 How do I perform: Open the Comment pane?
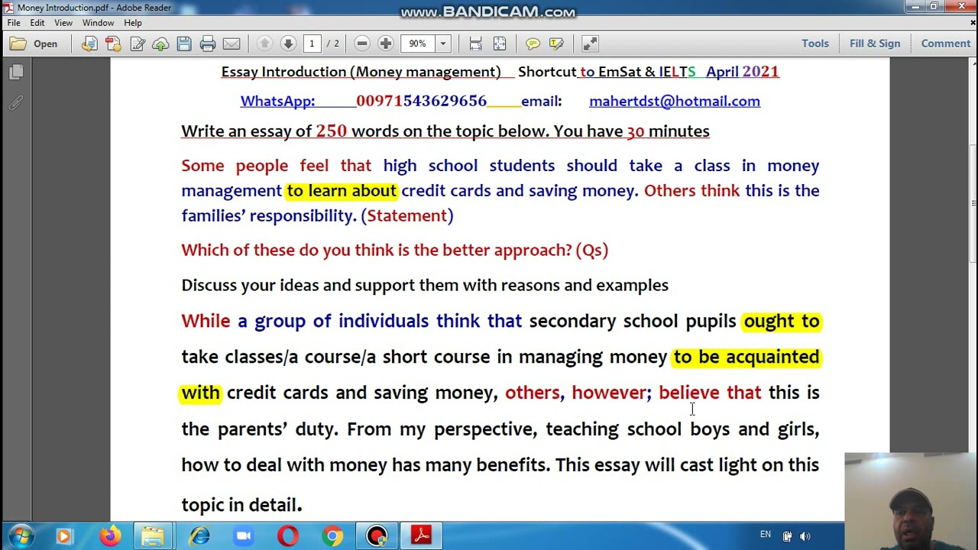pyautogui.click(x=946, y=44)
